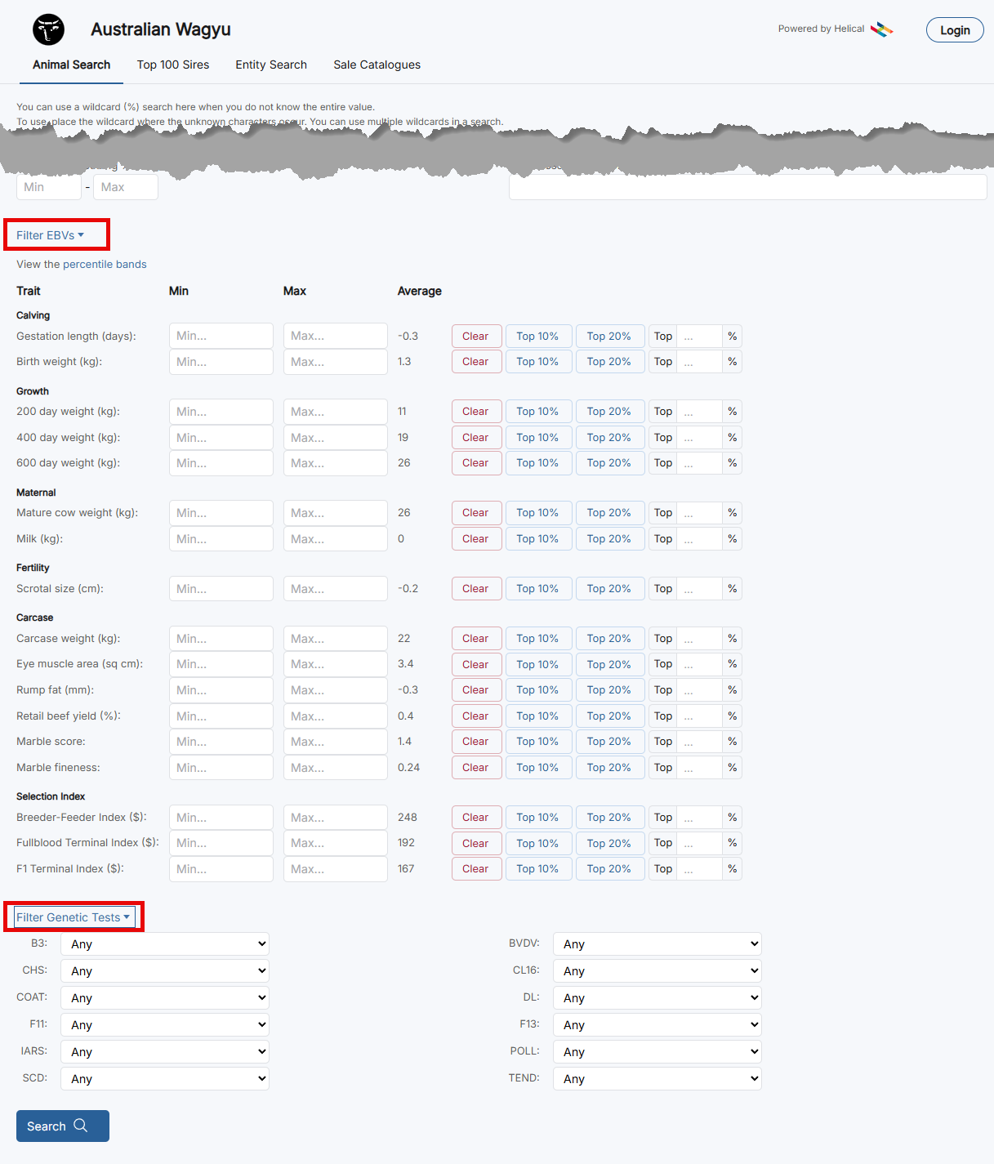
Task: Collapse the Filter EBVs section
Action: pos(51,235)
